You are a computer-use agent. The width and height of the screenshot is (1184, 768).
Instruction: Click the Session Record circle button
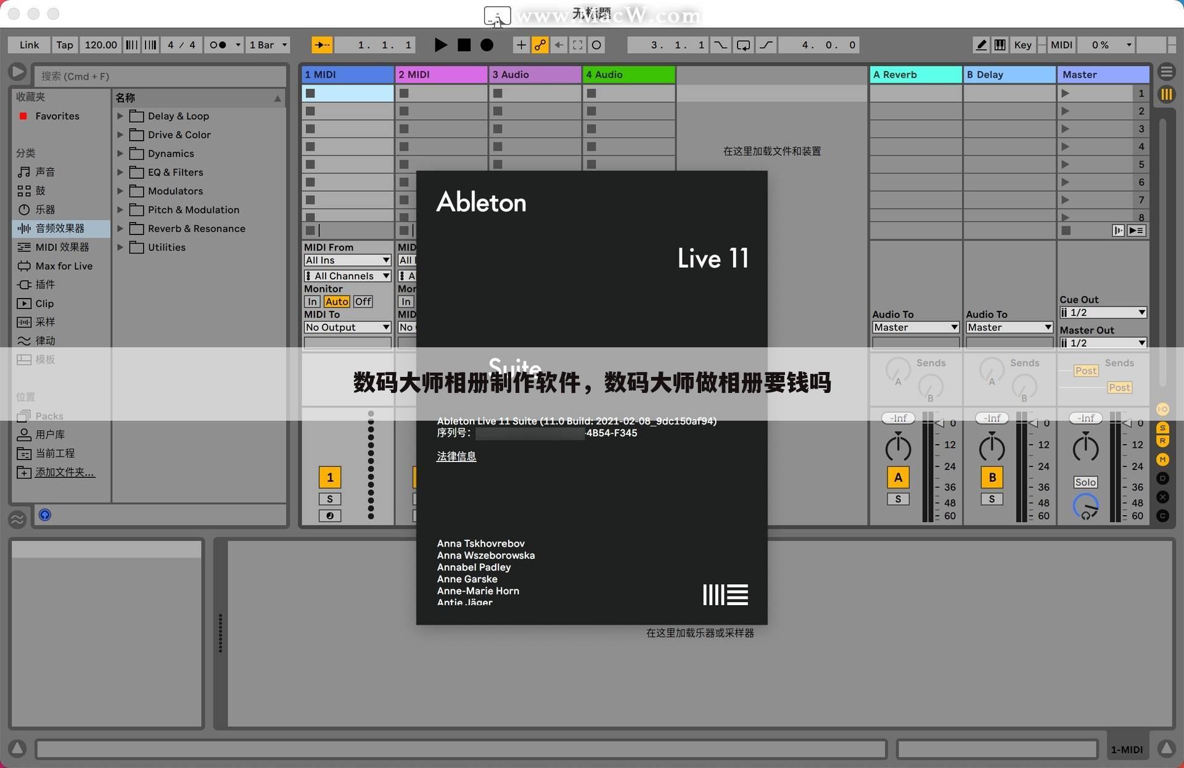(596, 45)
